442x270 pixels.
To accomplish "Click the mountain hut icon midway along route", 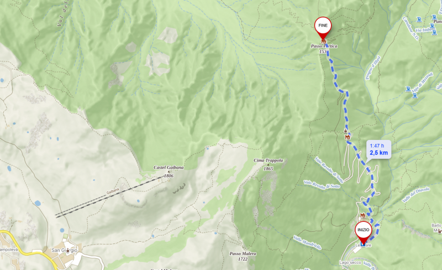I will [348, 137].
